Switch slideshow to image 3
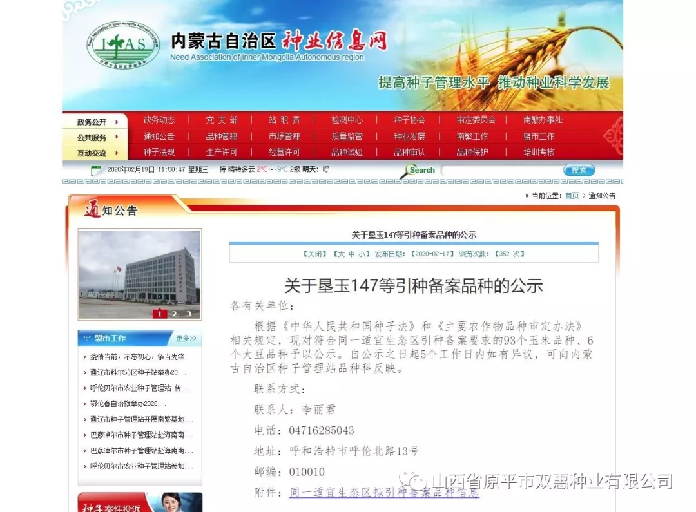 tap(188, 314)
